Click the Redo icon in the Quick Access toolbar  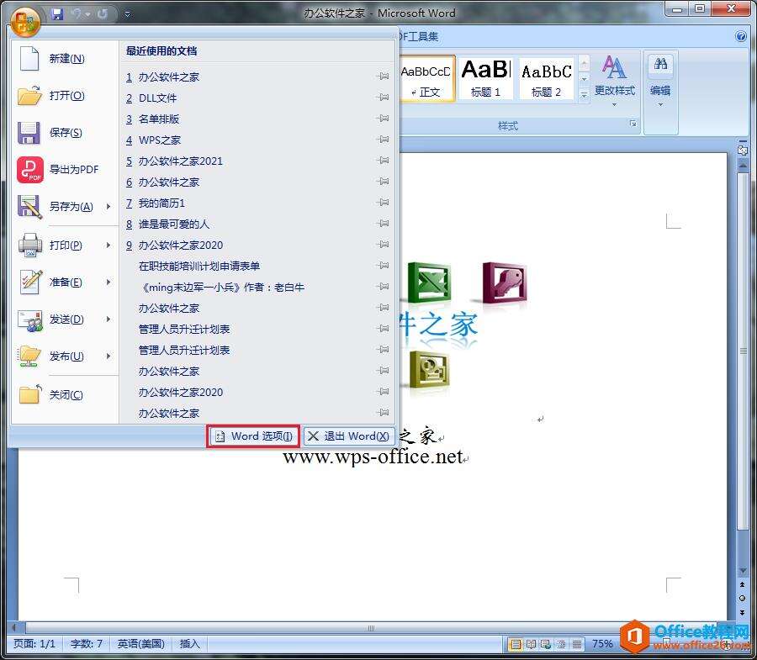coord(103,14)
